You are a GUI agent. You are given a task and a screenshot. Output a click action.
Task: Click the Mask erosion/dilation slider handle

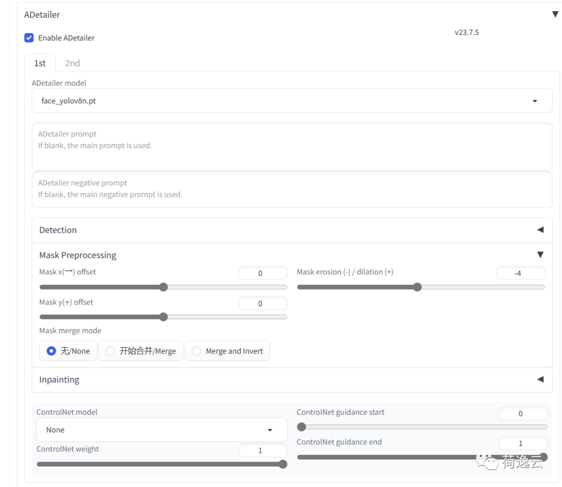point(417,287)
